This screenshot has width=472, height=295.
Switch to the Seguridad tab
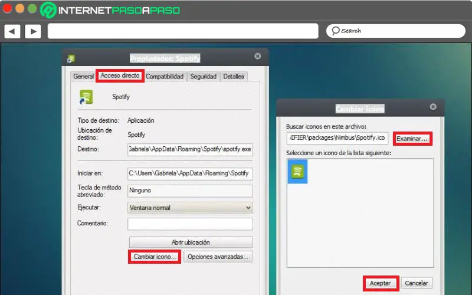pos(203,77)
